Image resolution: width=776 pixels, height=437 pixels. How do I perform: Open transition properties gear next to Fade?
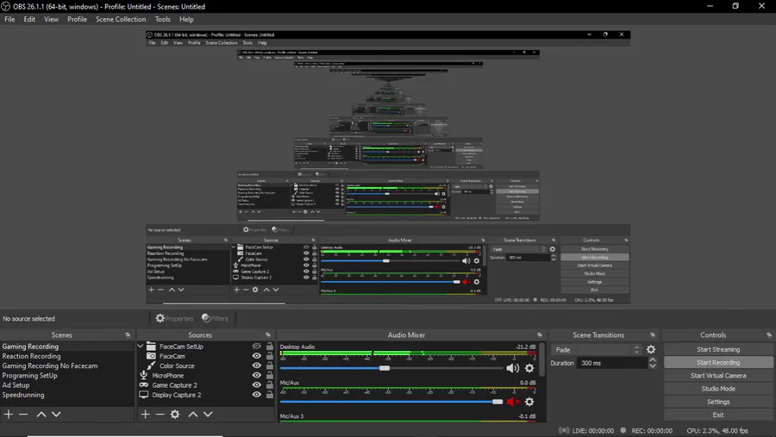651,350
